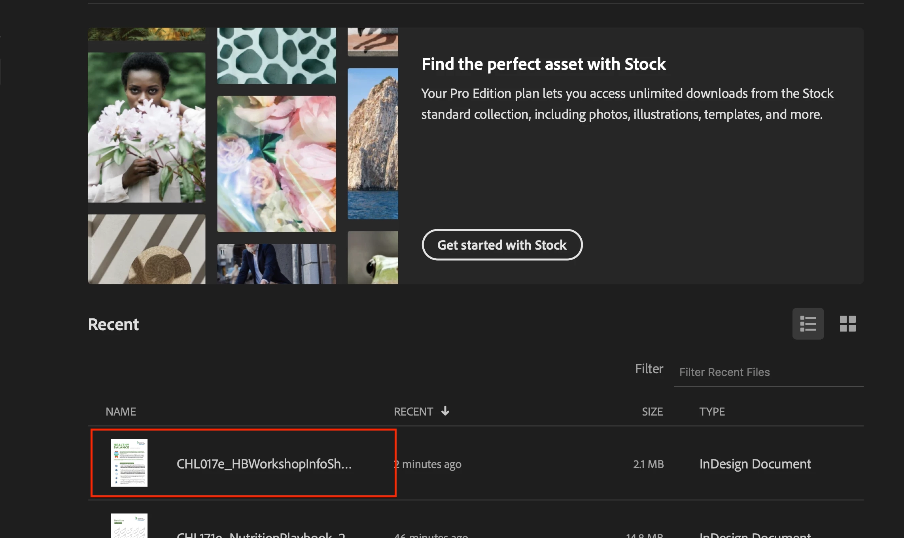The height and width of the screenshot is (538, 904).
Task: Sort recent files by SIZE column
Action: click(x=652, y=412)
